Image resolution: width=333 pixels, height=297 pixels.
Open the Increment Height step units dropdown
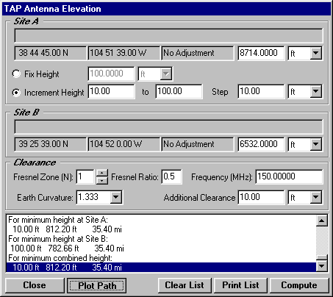click(x=316, y=91)
